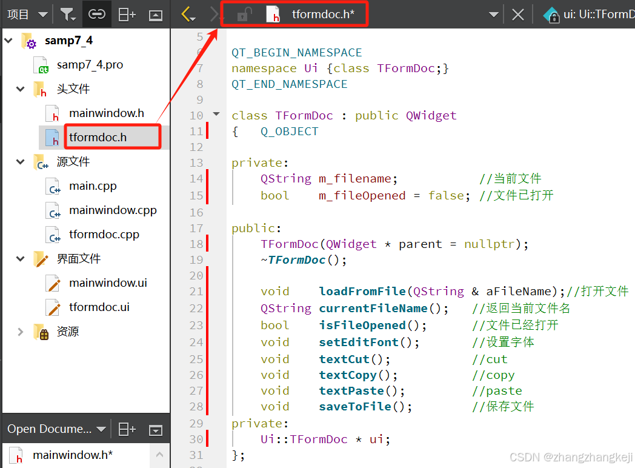Screen dimensions: 635x468
Task: Click the tformdoc.h tree file icon
Action: (53, 138)
